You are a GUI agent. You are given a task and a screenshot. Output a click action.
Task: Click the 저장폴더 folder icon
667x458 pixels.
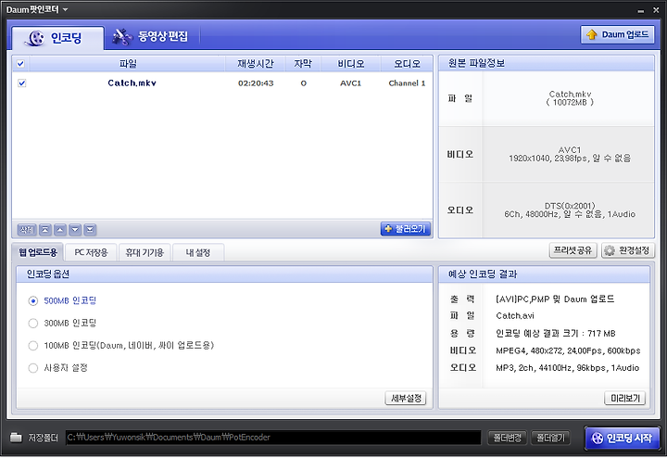pos(16,438)
